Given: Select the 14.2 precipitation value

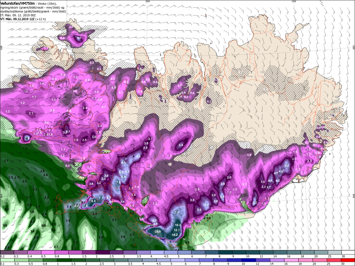Looking at the screenshot, I should (175, 235).
